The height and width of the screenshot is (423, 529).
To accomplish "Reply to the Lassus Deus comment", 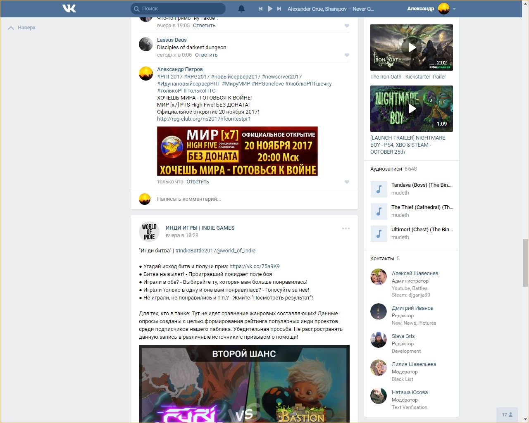I will (206, 55).
